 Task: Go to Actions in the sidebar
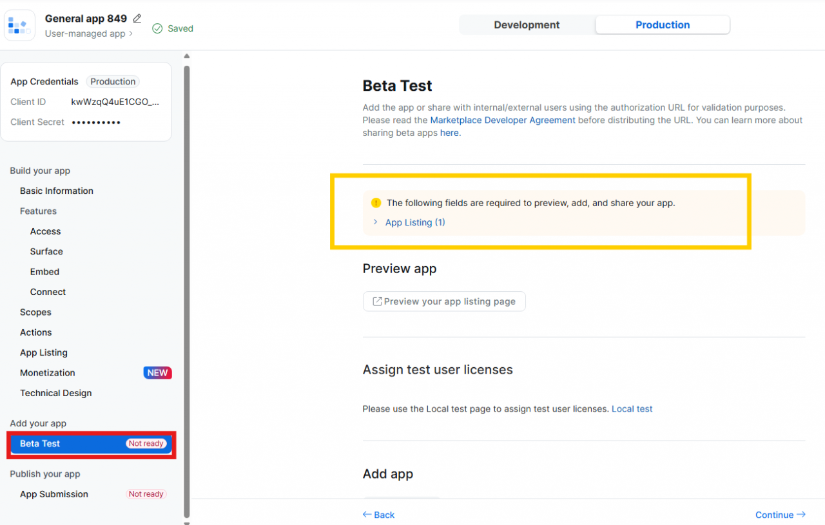[x=35, y=332]
